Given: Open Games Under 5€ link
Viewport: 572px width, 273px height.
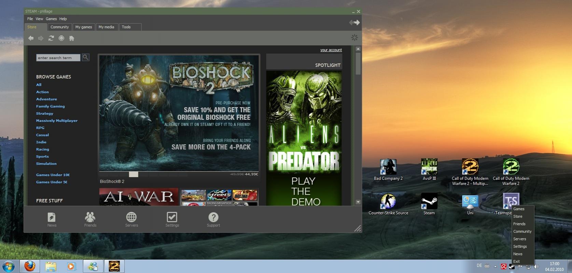Looking at the screenshot, I should 52,182.
